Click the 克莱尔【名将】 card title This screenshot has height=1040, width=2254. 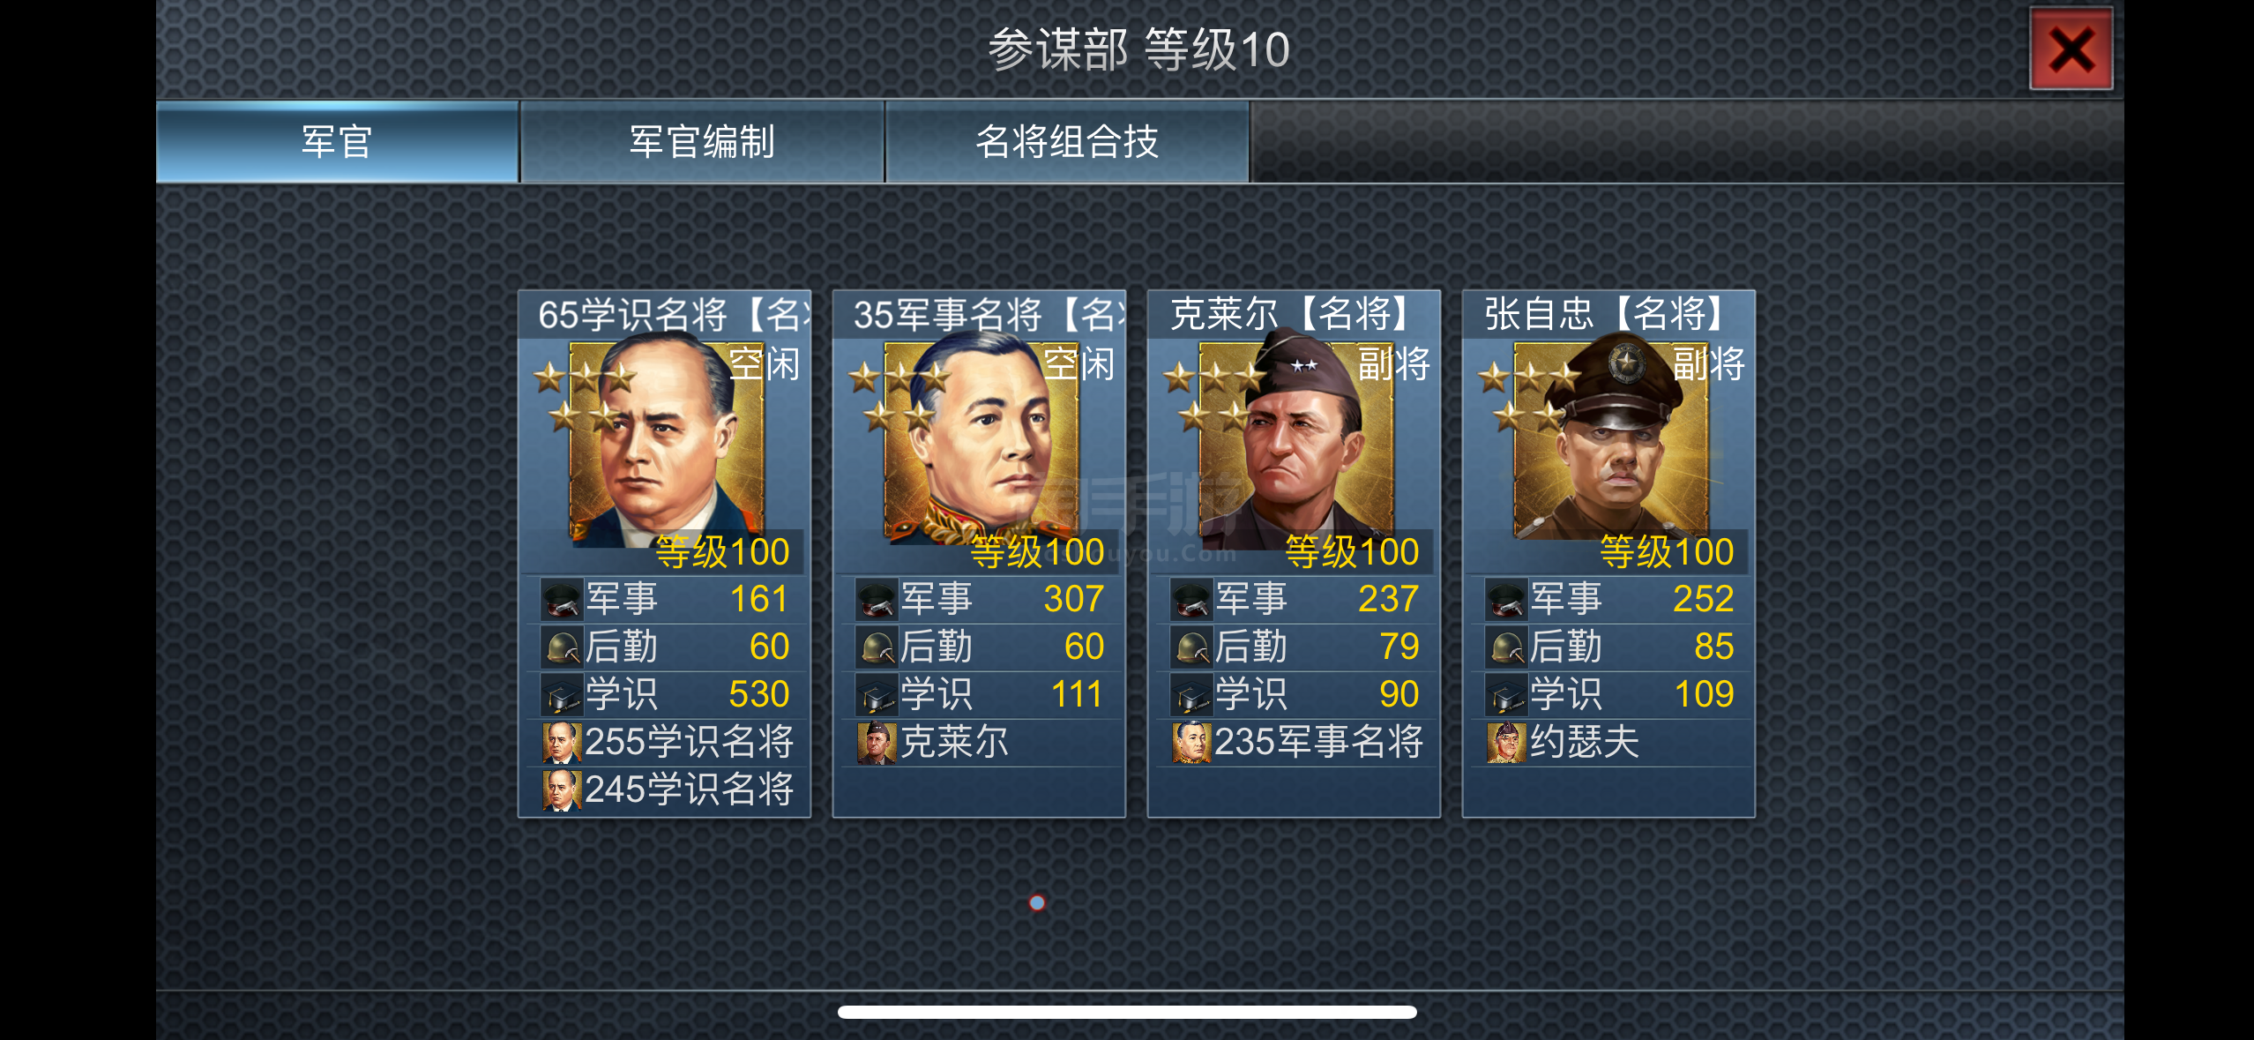1291,314
